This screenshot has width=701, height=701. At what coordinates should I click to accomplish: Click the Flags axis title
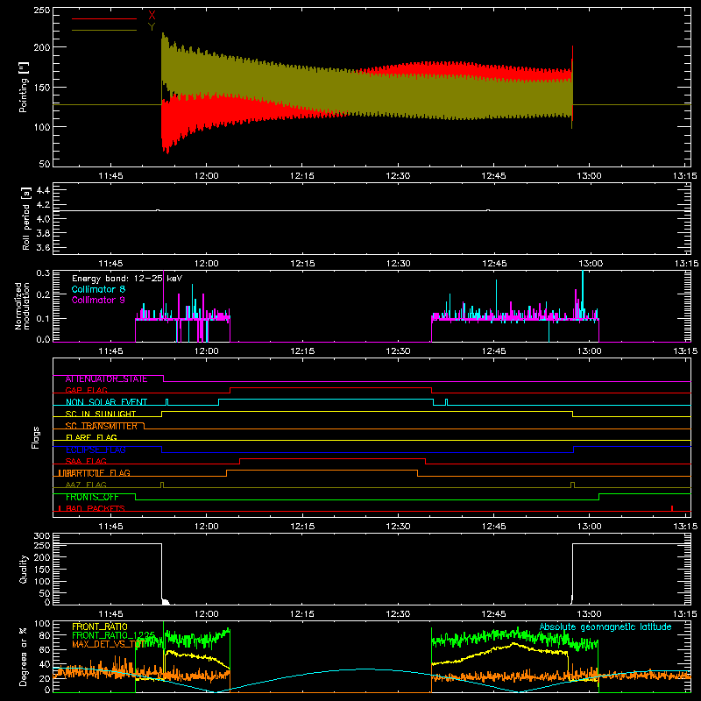point(35,438)
